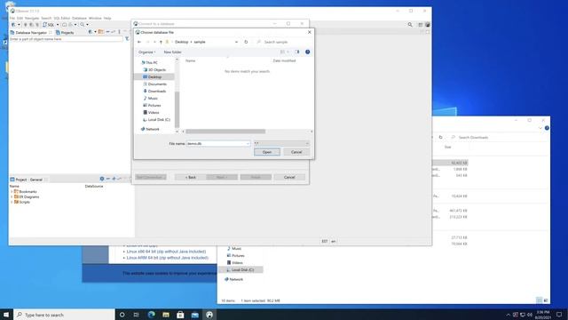The height and width of the screenshot is (320, 568).
Task: Click the horizontal scrollbar in file list
Action: click(225, 132)
